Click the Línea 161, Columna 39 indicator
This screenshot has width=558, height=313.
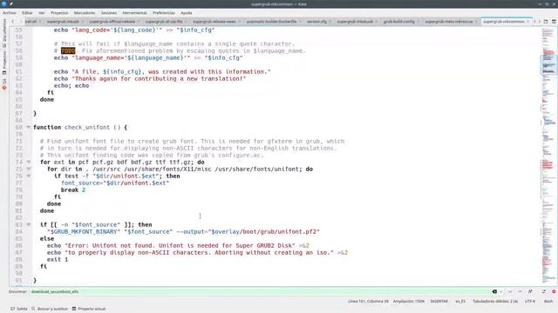tap(368, 302)
